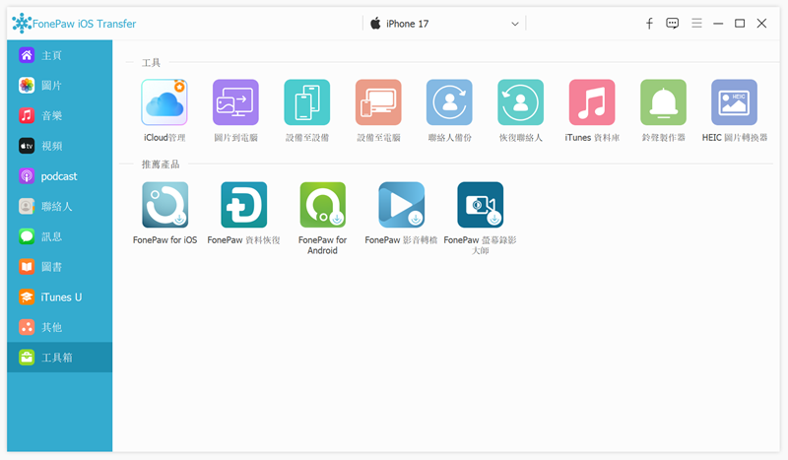The image size is (788, 460).
Task: Minimize the FonePaw window
Action: 718,23
